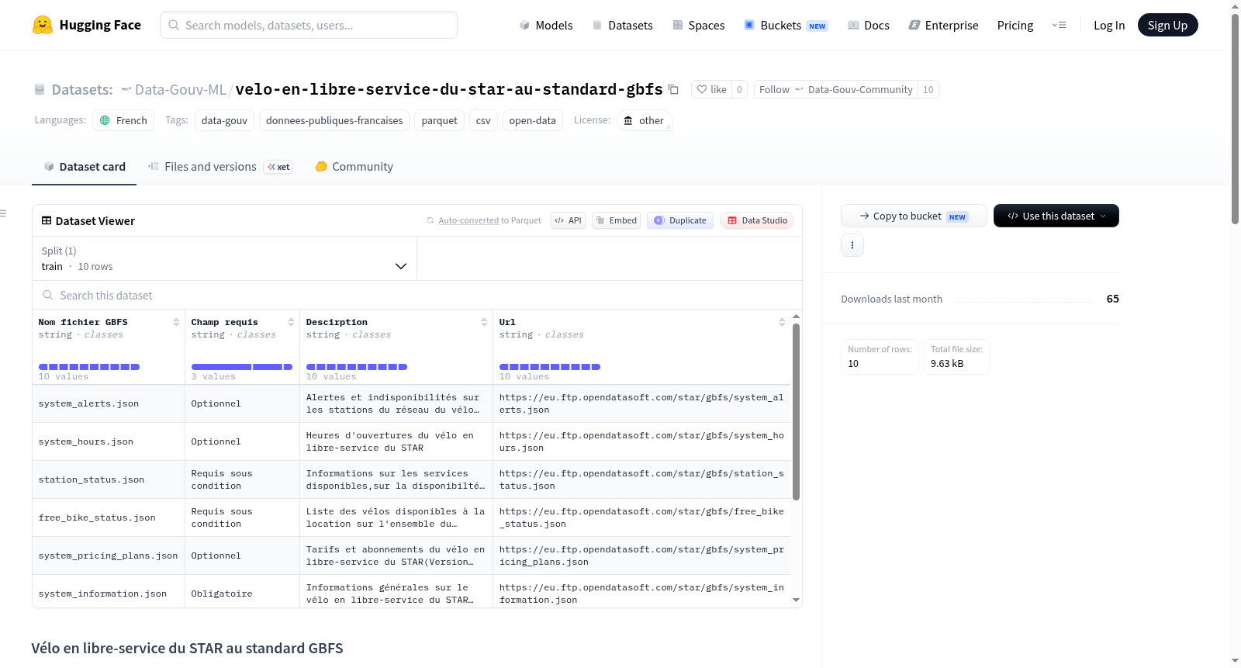This screenshot has width=1241, height=668.
Task: Click the data-gouv tag
Action: (224, 120)
